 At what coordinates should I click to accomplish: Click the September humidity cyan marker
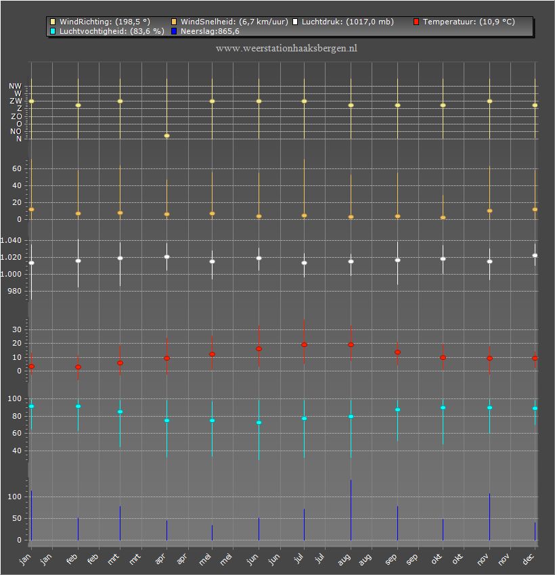(397, 410)
